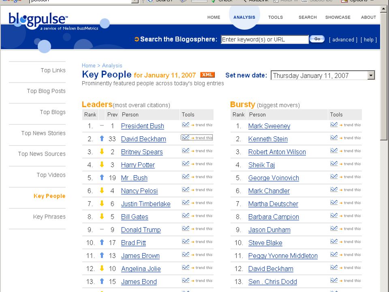Image resolution: width=389 pixels, height=292 pixels.
Task: Click the Go search button
Action: (317, 39)
